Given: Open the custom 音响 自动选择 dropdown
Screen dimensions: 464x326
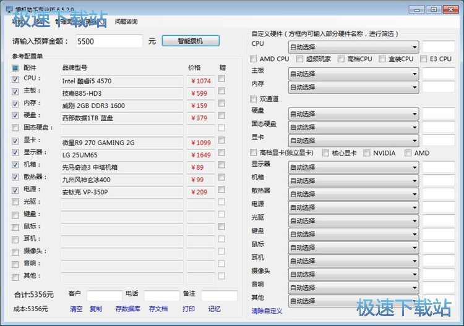Looking at the screenshot, I should 354,288.
